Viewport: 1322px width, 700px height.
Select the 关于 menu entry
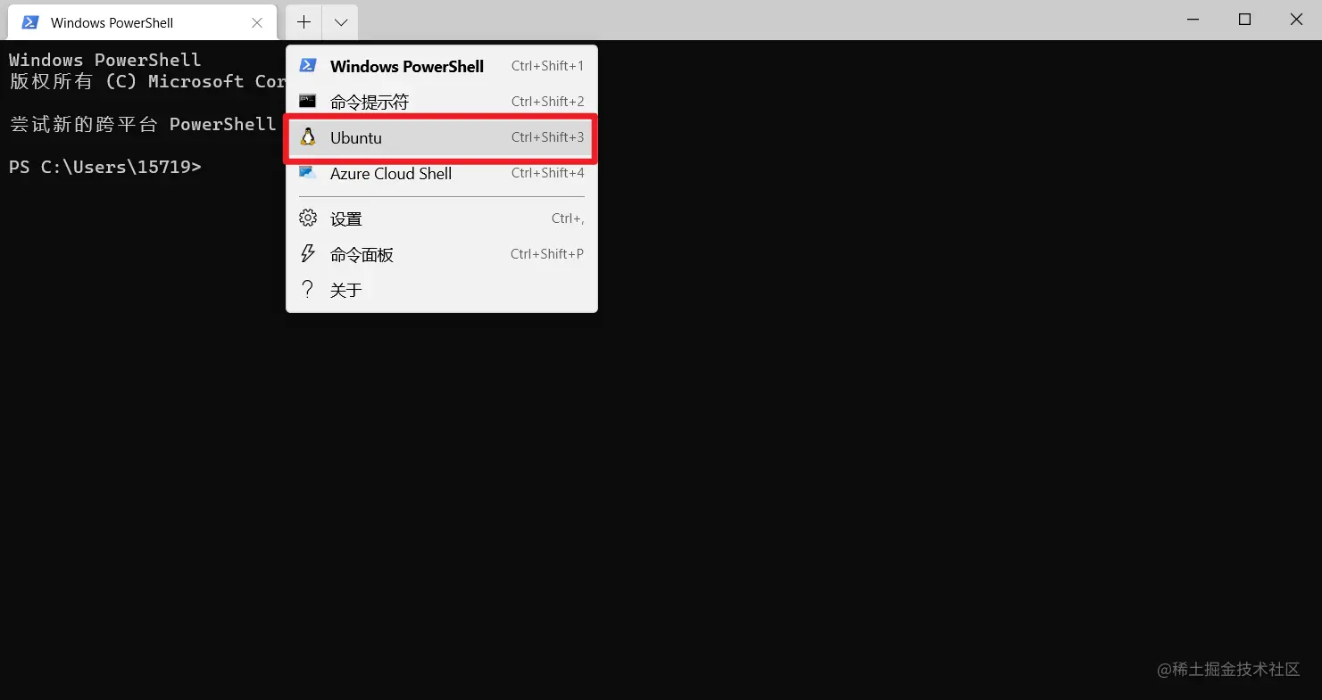(442, 290)
